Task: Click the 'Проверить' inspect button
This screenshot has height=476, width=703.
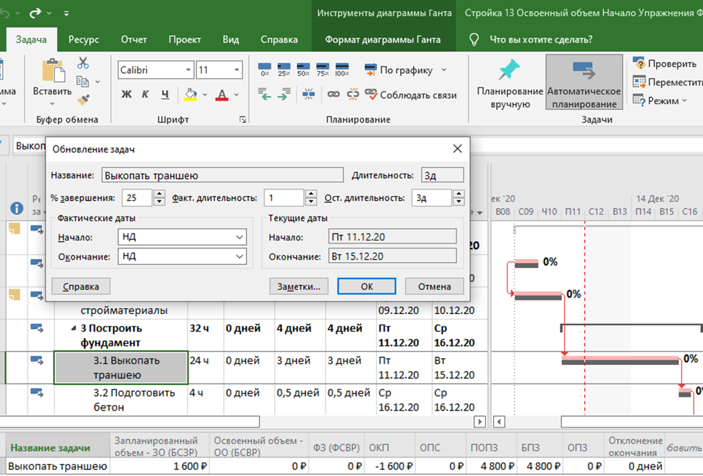Action: 664,63
